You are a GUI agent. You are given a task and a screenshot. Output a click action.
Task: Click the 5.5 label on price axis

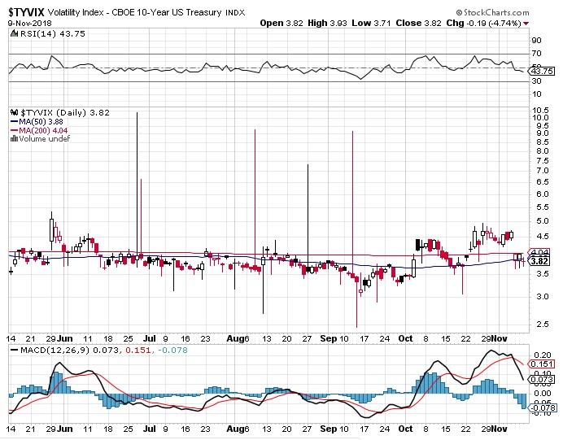pos(543,207)
